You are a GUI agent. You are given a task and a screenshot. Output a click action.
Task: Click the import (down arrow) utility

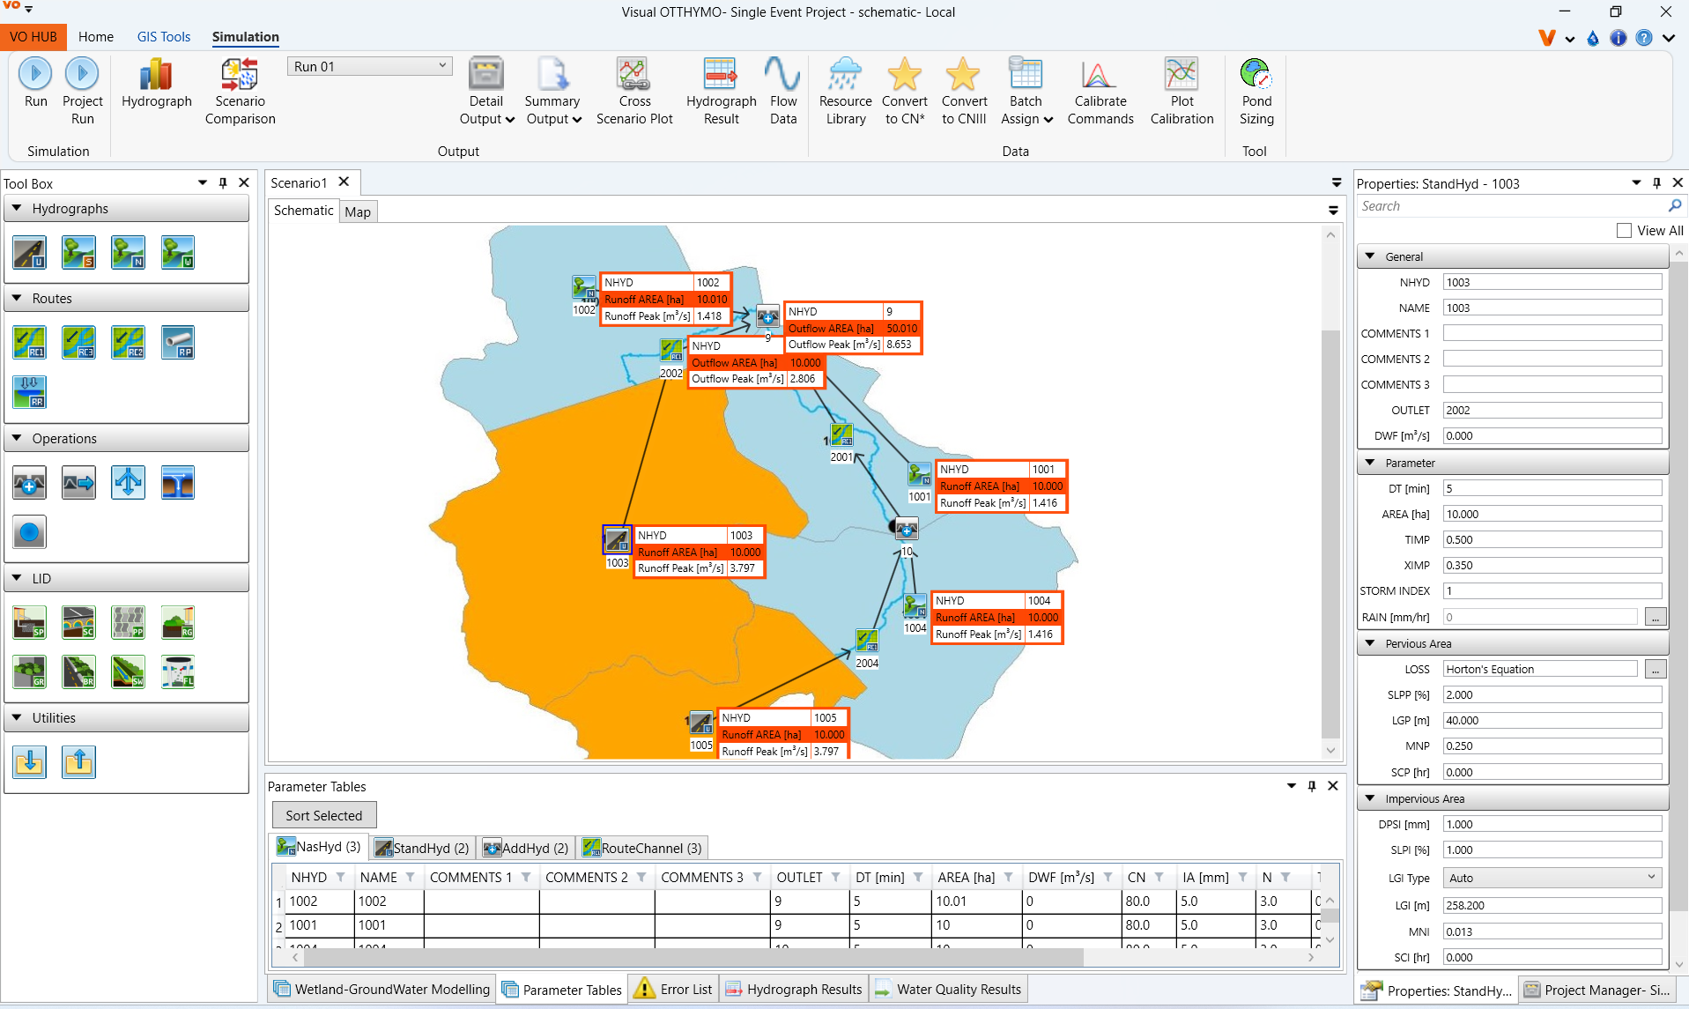pyautogui.click(x=29, y=762)
